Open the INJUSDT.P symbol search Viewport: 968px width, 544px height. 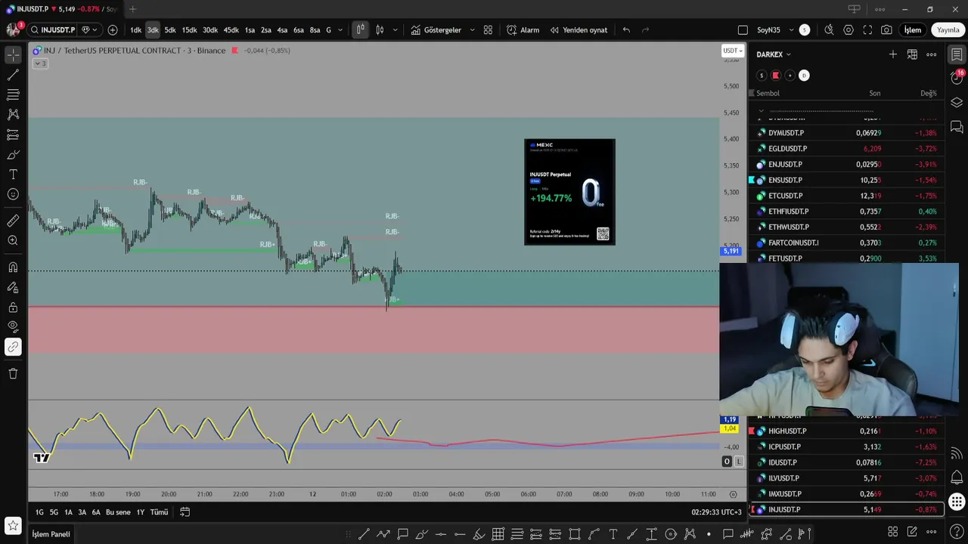pyautogui.click(x=52, y=30)
